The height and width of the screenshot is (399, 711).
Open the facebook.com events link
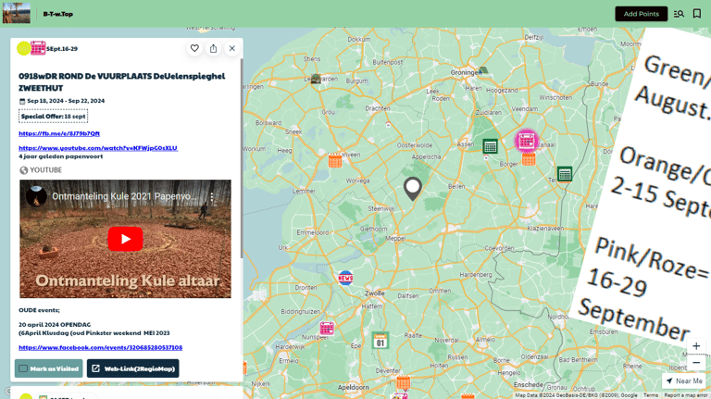tap(100, 347)
